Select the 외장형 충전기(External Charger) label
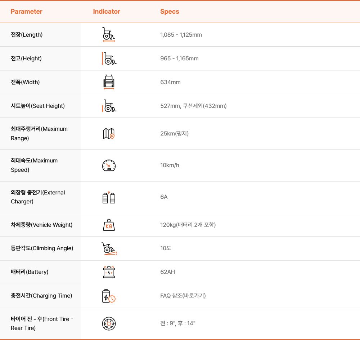 38,197
